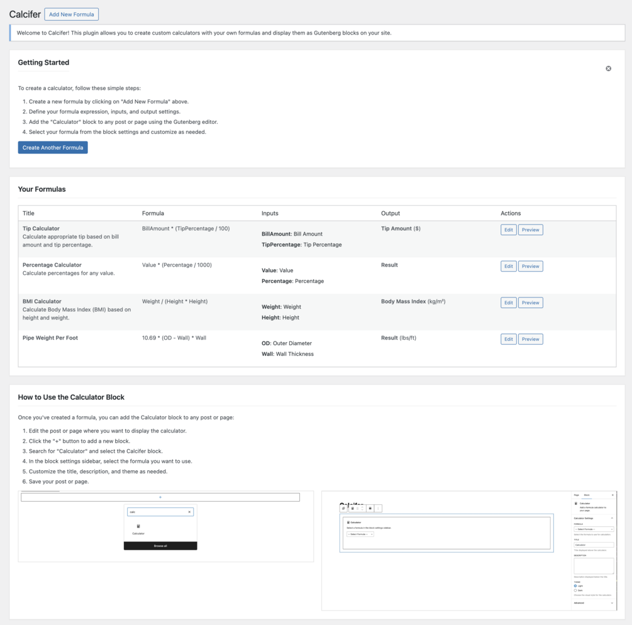Click the Inputs column header

click(270, 213)
